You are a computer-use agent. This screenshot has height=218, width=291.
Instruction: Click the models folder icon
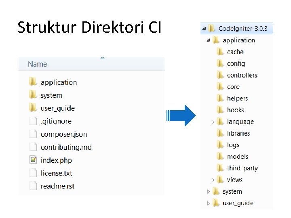(x=220, y=157)
